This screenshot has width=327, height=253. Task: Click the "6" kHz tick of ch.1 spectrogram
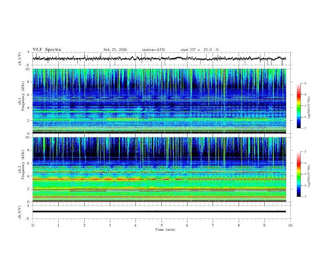[29, 95]
